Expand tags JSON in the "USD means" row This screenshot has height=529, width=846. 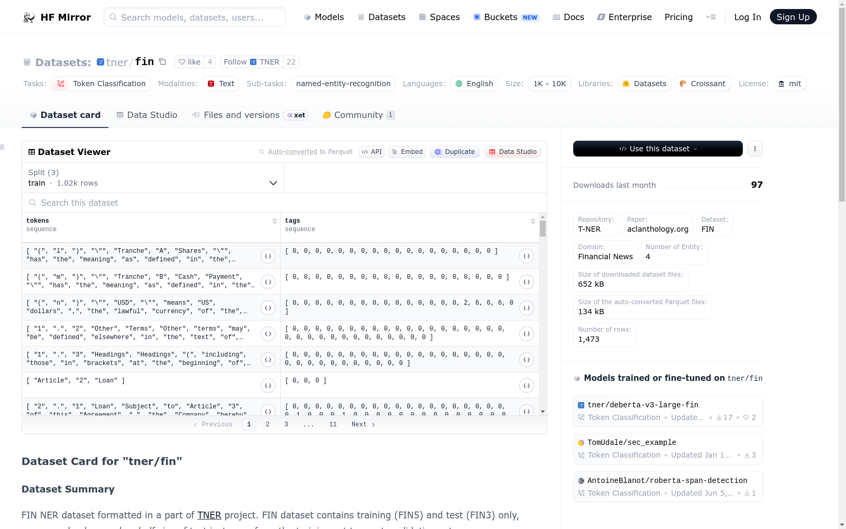527,308
